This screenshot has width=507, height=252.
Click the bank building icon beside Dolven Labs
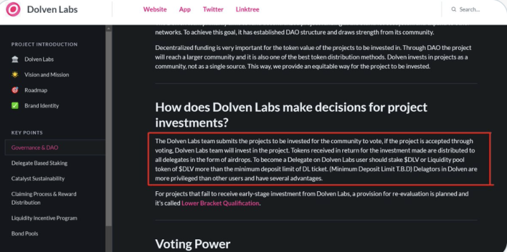click(x=15, y=60)
